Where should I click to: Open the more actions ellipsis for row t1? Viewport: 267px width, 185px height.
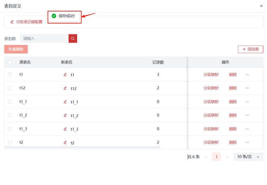point(247,75)
